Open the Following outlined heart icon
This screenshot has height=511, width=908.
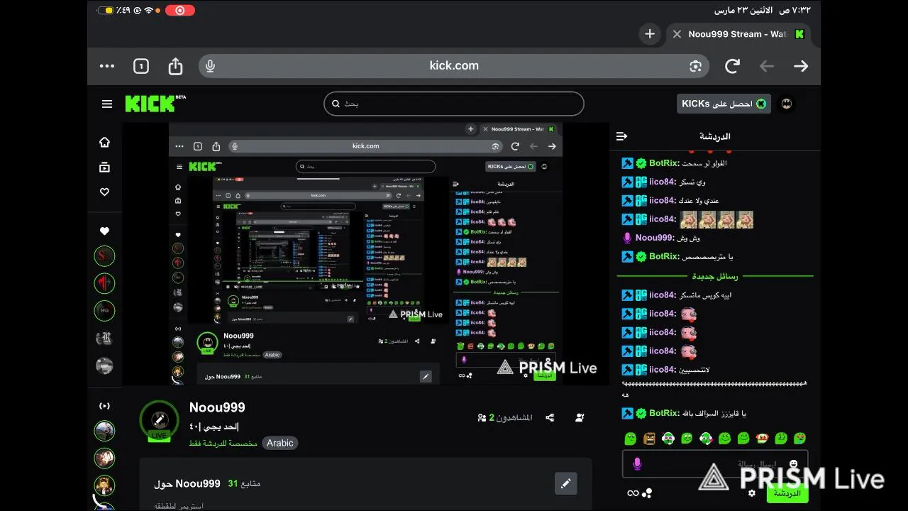(x=104, y=192)
